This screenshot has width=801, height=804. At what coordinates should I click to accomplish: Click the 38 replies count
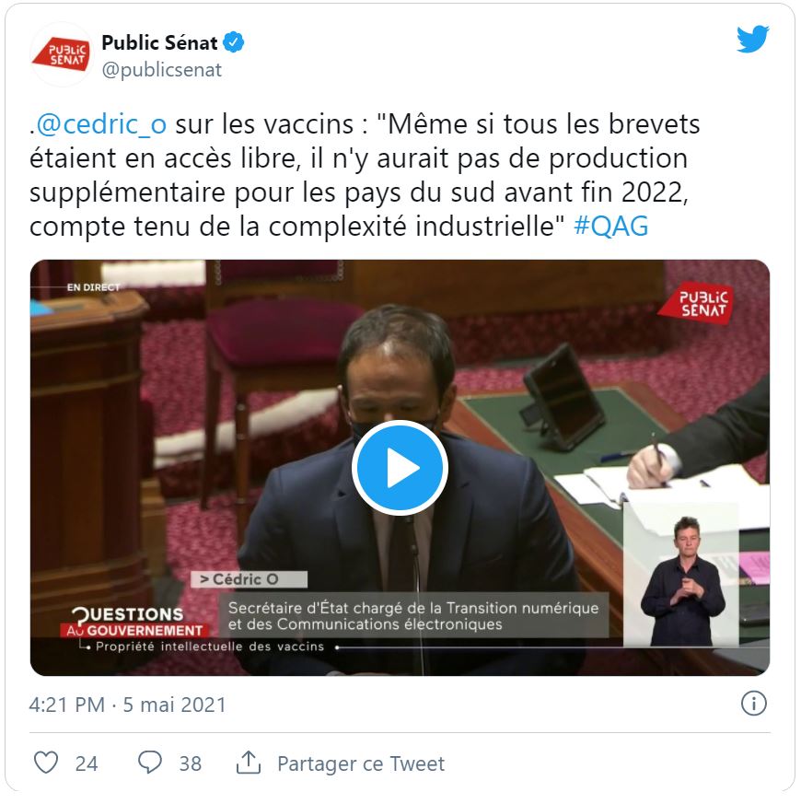point(191,763)
